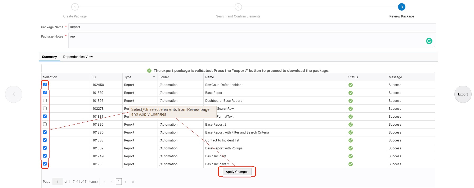
Task: Click the status icon for RowCountDefectIncident row
Action: pyautogui.click(x=350, y=85)
